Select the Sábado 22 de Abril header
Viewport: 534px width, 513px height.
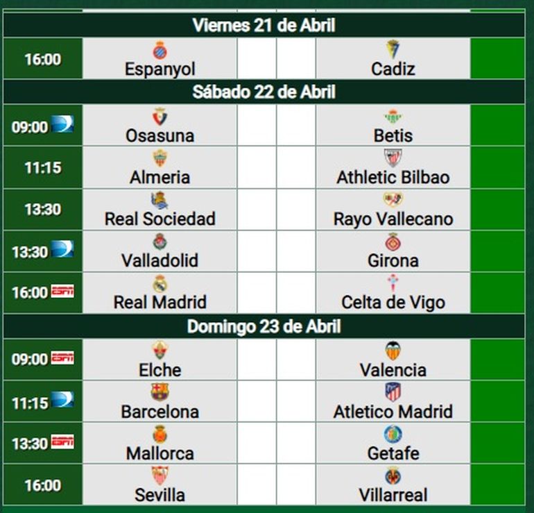(264, 92)
